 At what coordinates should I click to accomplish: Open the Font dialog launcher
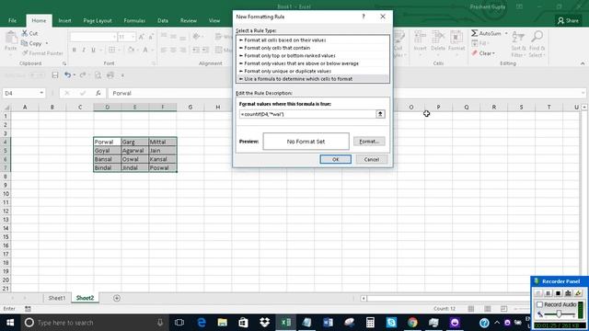(x=154, y=63)
